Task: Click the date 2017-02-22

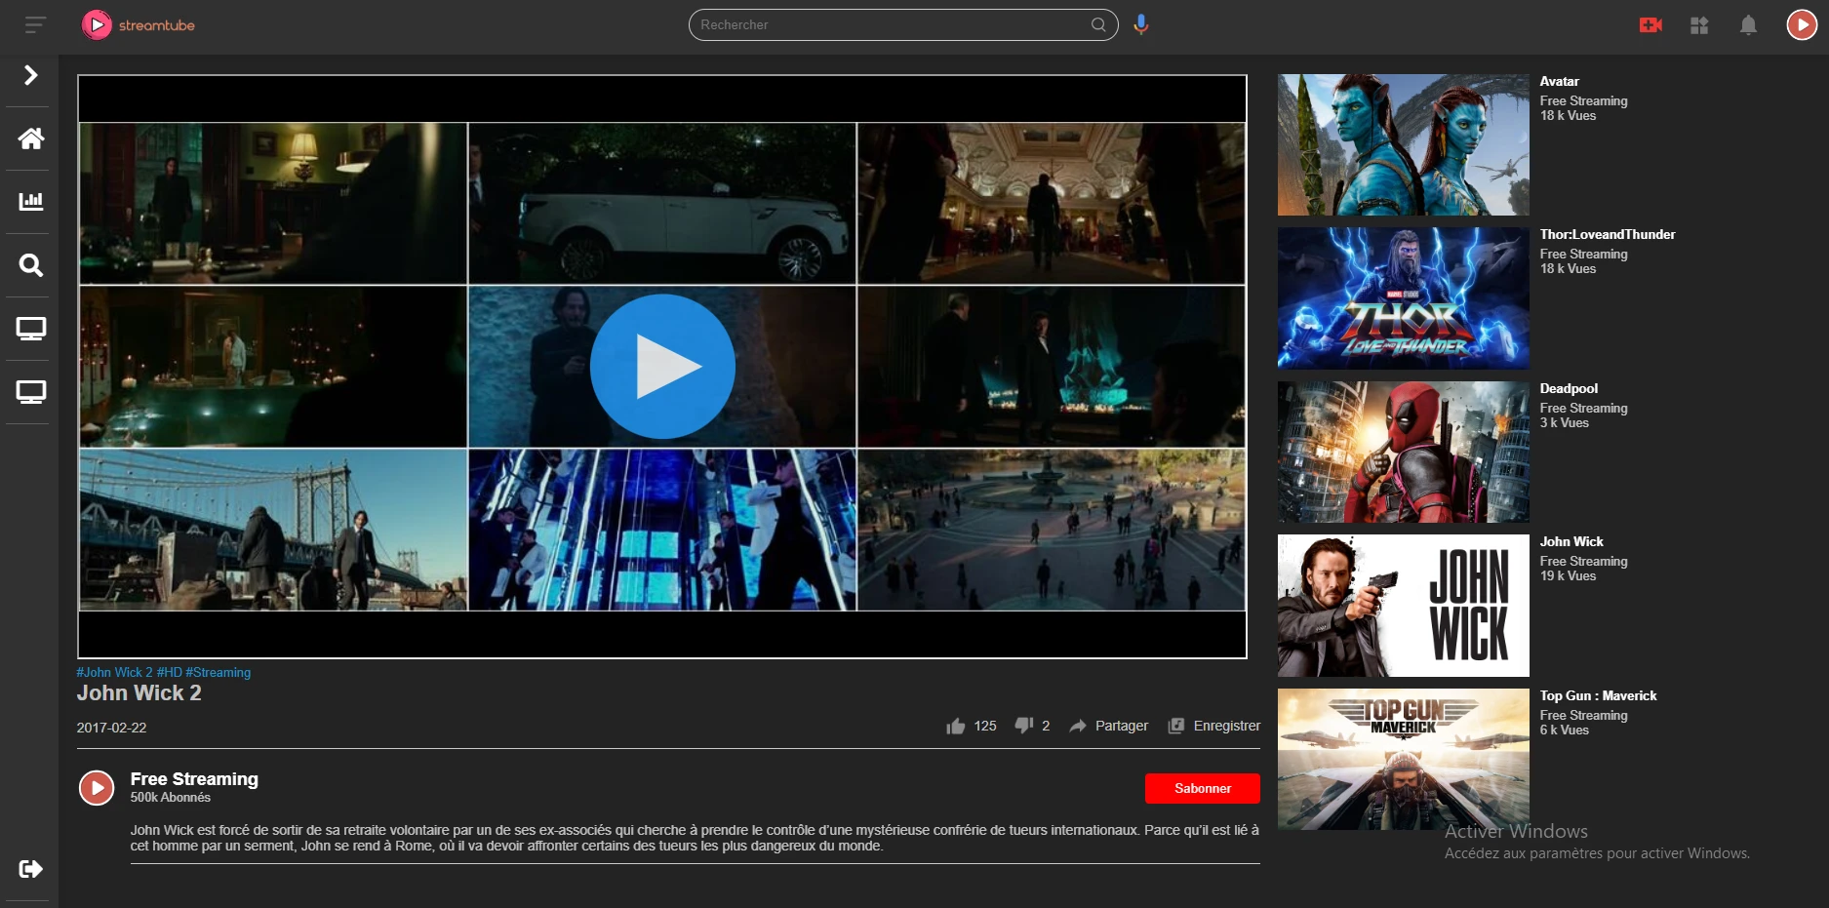Action: (x=111, y=728)
